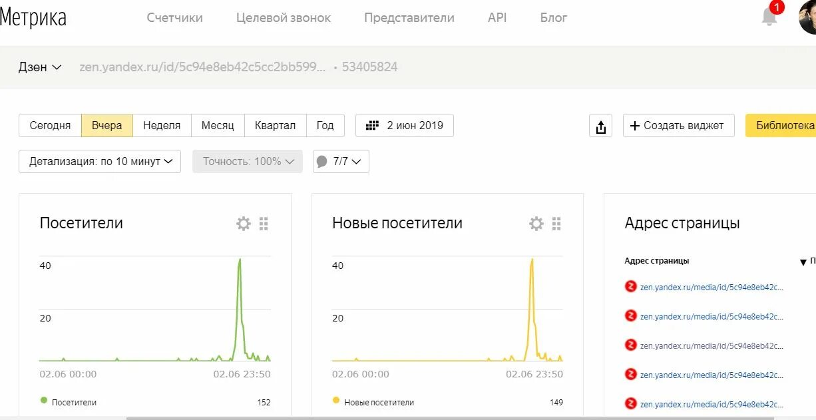Click the sort arrow on Адрес страницы column
The height and width of the screenshot is (420, 816).
pos(803,262)
